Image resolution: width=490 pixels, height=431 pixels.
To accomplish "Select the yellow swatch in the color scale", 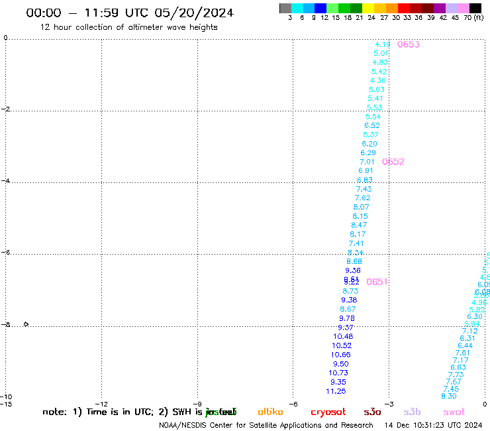I will click(x=367, y=8).
